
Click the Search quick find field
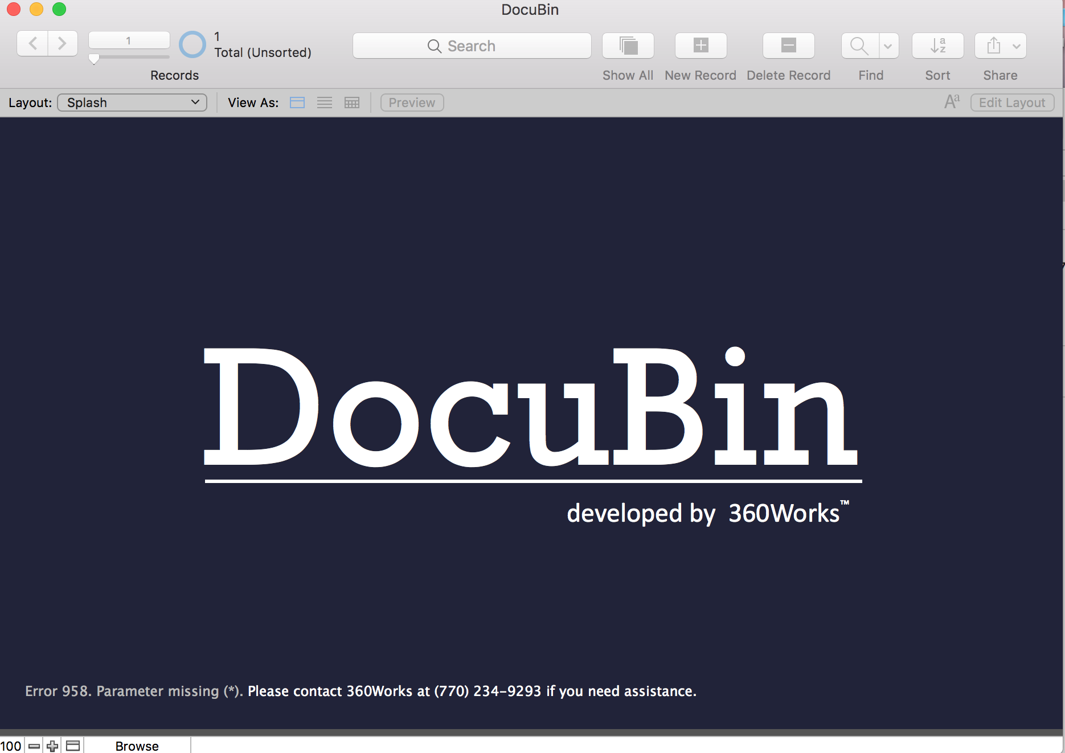[472, 46]
